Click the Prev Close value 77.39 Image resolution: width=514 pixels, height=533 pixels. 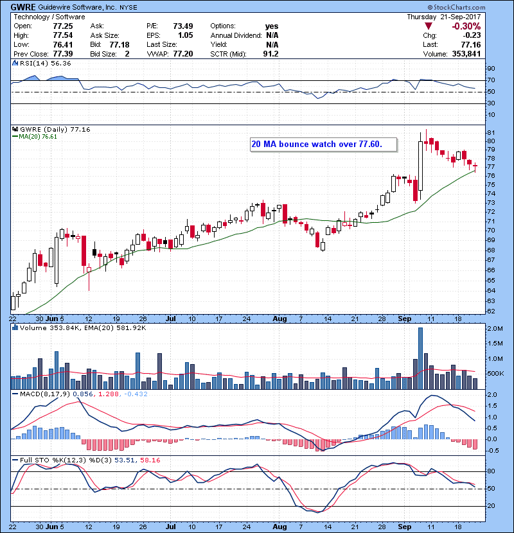point(63,54)
